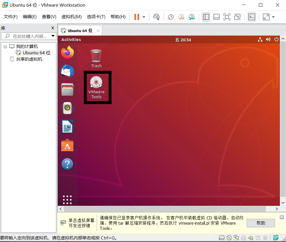The height and width of the screenshot is (242, 286).
Task: Open the 虚拟机(M) menu
Action: pyautogui.click(x=72, y=17)
